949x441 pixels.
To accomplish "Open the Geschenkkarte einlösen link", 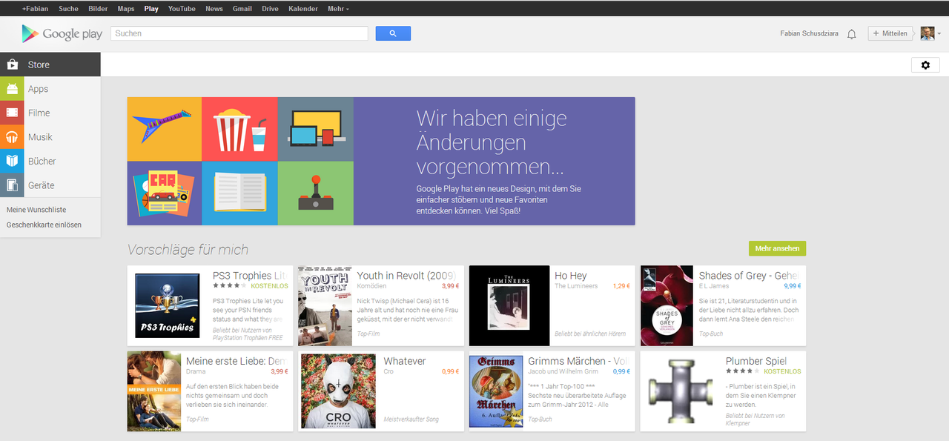I will tap(44, 225).
